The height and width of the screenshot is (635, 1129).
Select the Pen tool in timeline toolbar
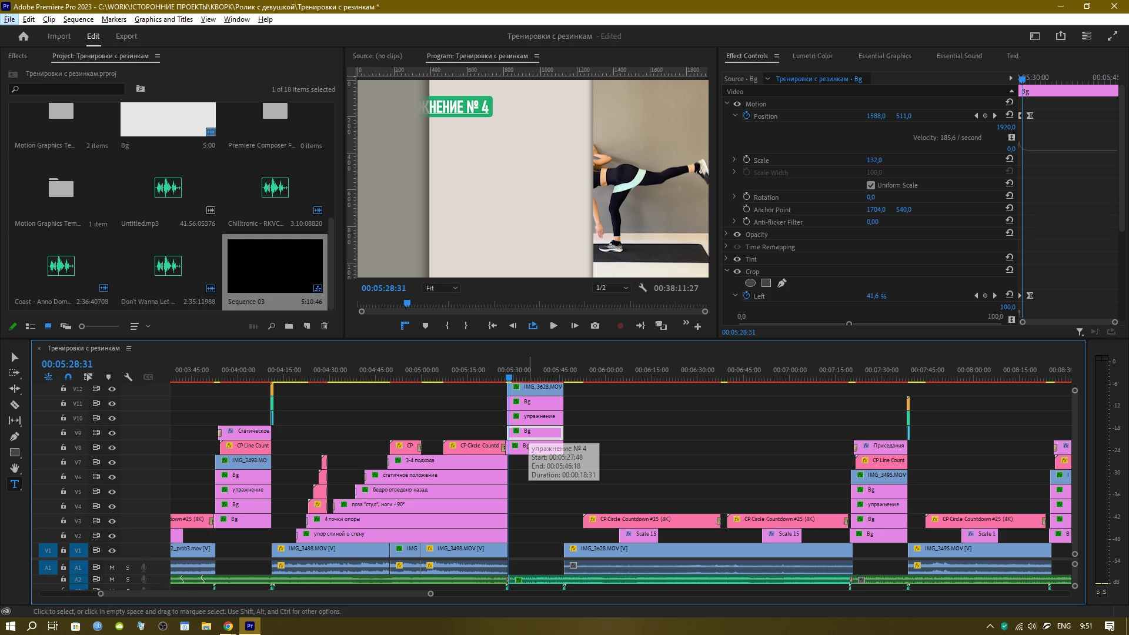15,437
